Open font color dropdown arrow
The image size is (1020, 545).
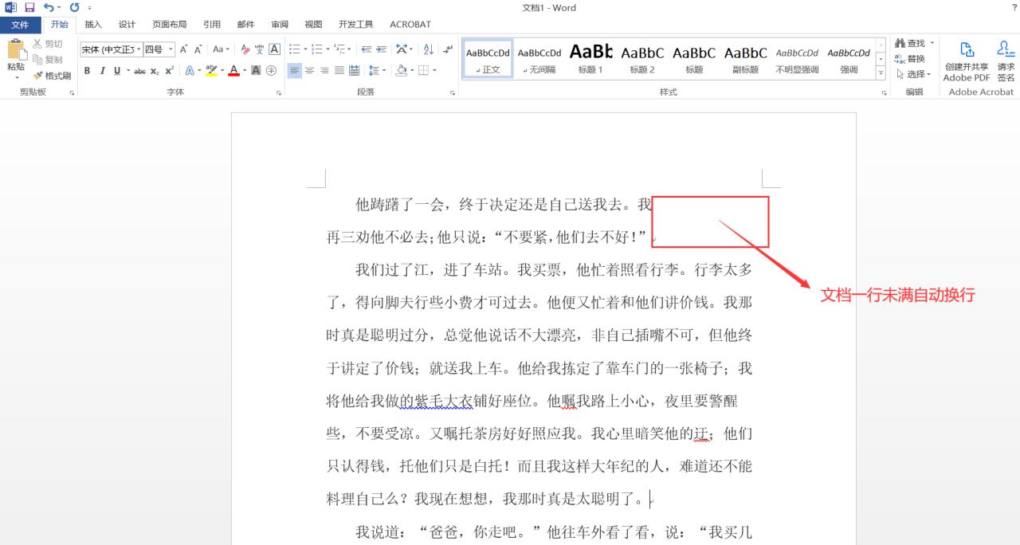(x=245, y=71)
